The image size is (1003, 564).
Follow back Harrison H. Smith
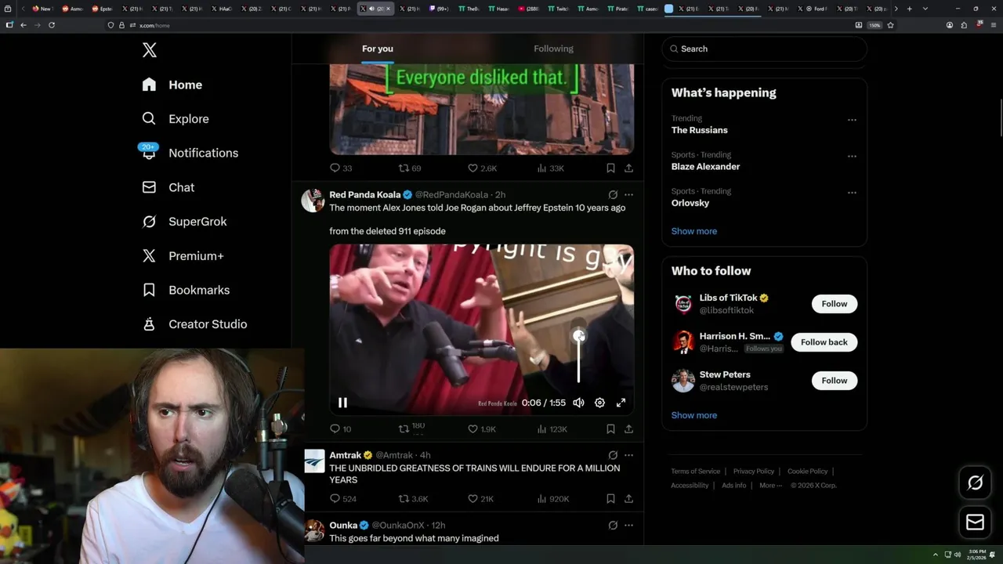click(x=824, y=342)
